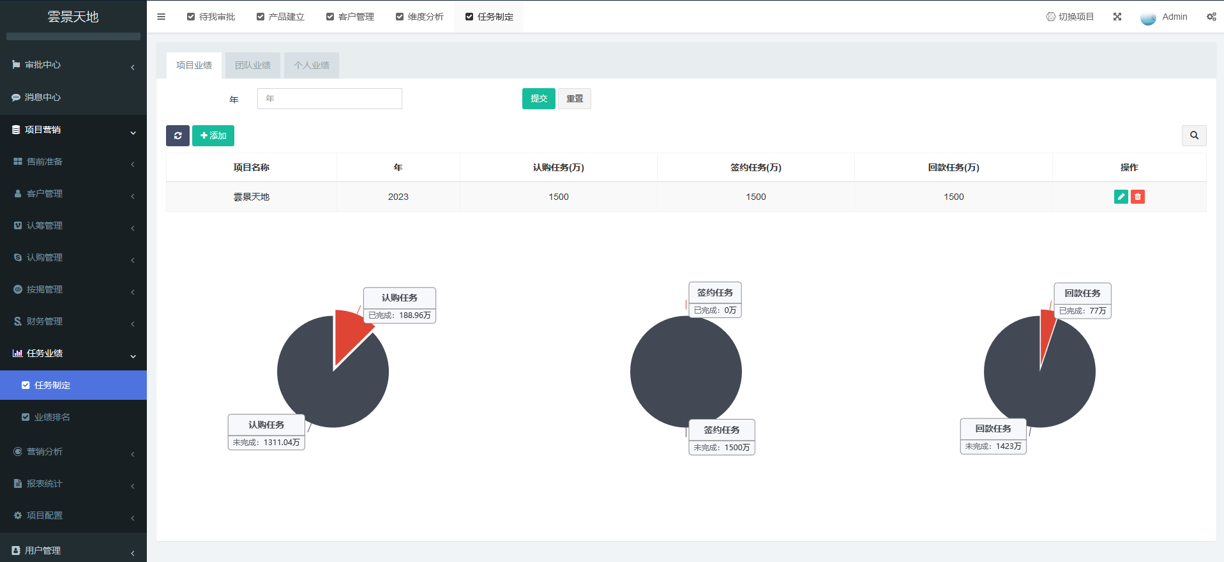The width and height of the screenshot is (1224, 562).
Task: Click the 客户管理 person icon in sidebar
Action: pos(18,194)
